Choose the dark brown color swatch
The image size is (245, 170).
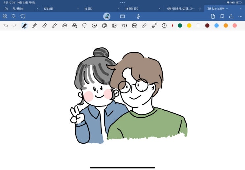[207, 26]
